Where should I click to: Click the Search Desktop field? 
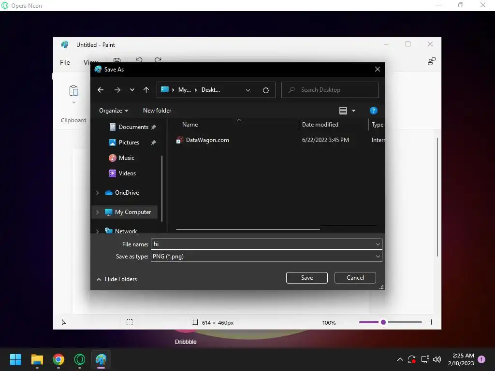tap(330, 90)
